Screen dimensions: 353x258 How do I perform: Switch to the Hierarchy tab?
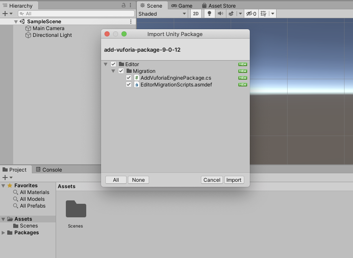(x=19, y=6)
